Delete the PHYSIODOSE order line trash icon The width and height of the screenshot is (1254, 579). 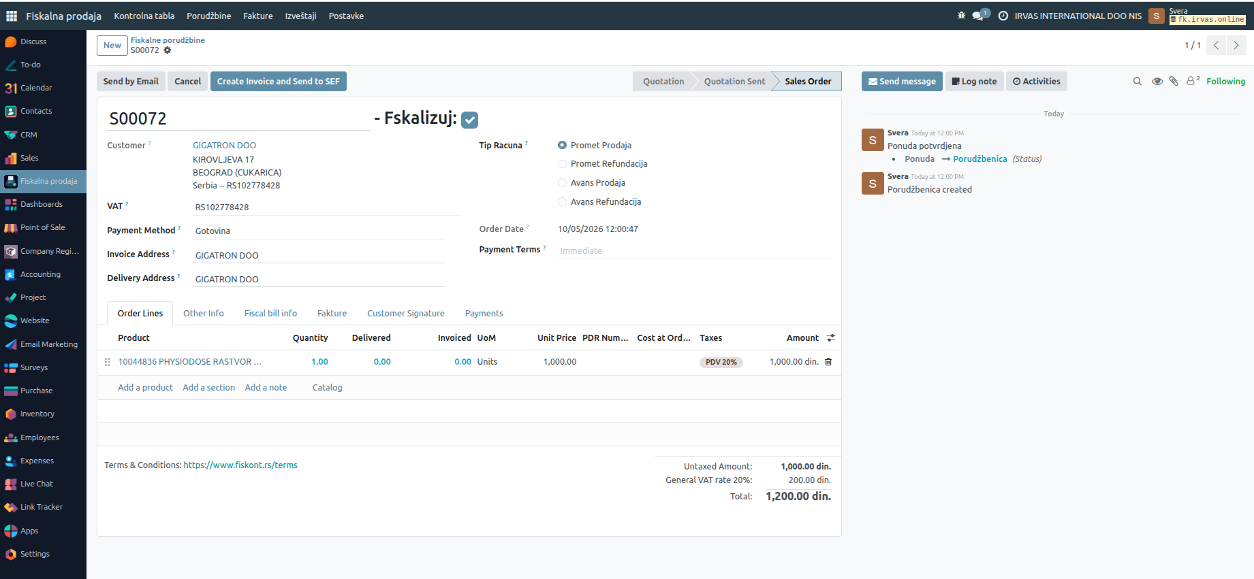point(828,362)
